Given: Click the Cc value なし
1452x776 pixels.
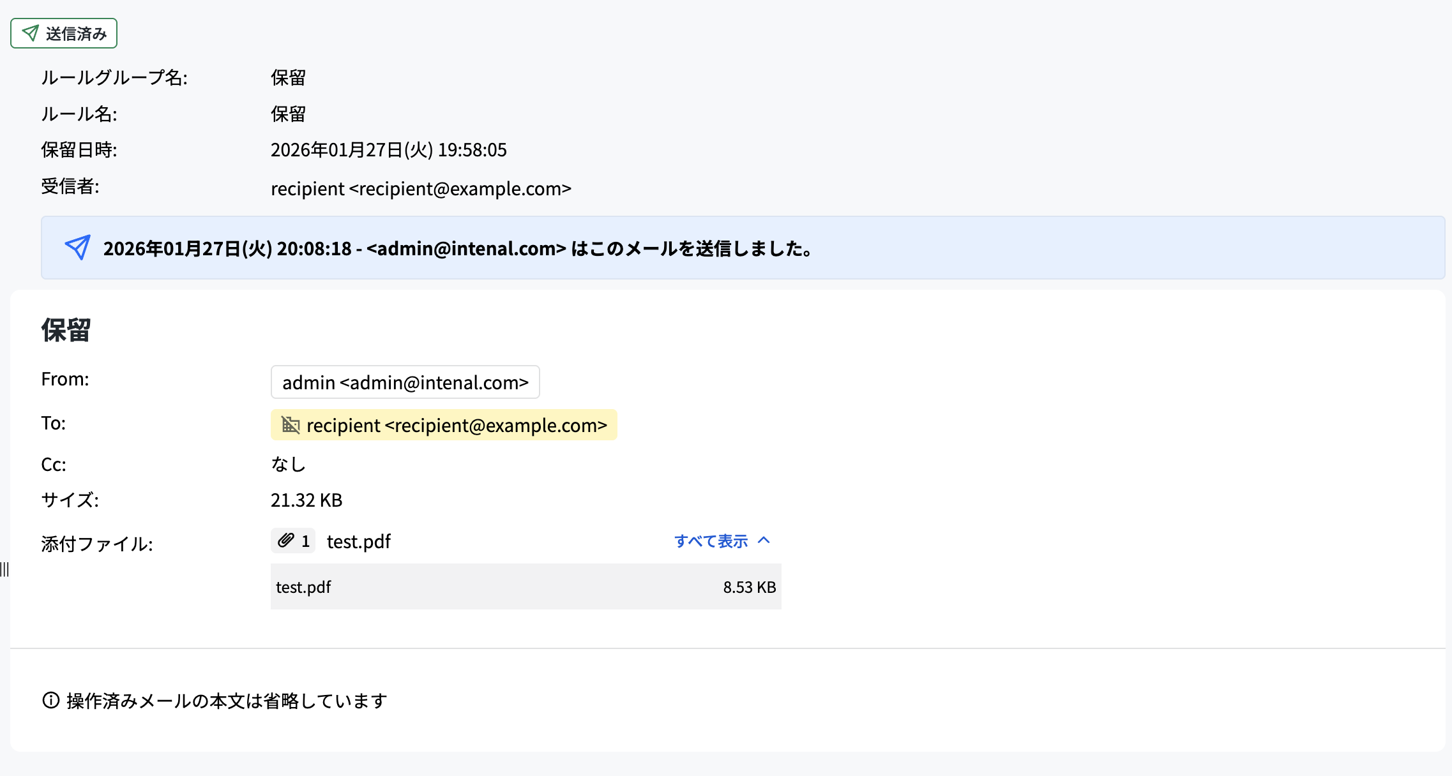Looking at the screenshot, I should click(x=289, y=464).
